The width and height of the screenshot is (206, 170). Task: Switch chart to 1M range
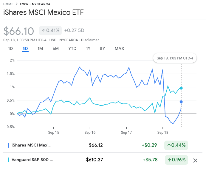40,48
